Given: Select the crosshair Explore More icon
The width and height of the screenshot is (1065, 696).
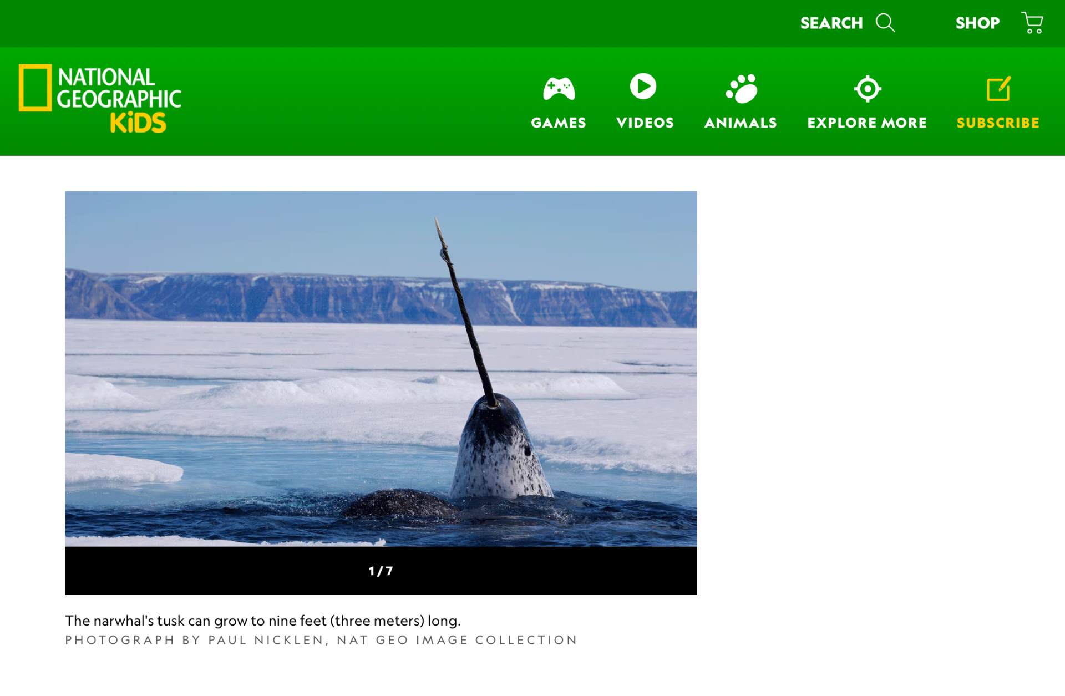Looking at the screenshot, I should tap(868, 89).
